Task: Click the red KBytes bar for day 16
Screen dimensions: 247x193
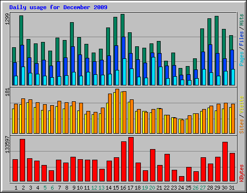Action: click(123, 162)
